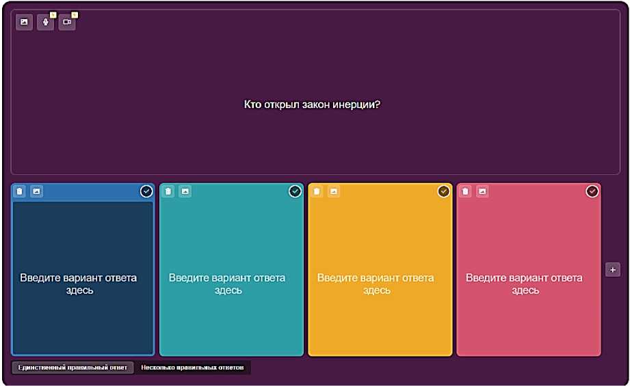
Task: Click the yellow answer text field
Action: pyautogui.click(x=380, y=277)
